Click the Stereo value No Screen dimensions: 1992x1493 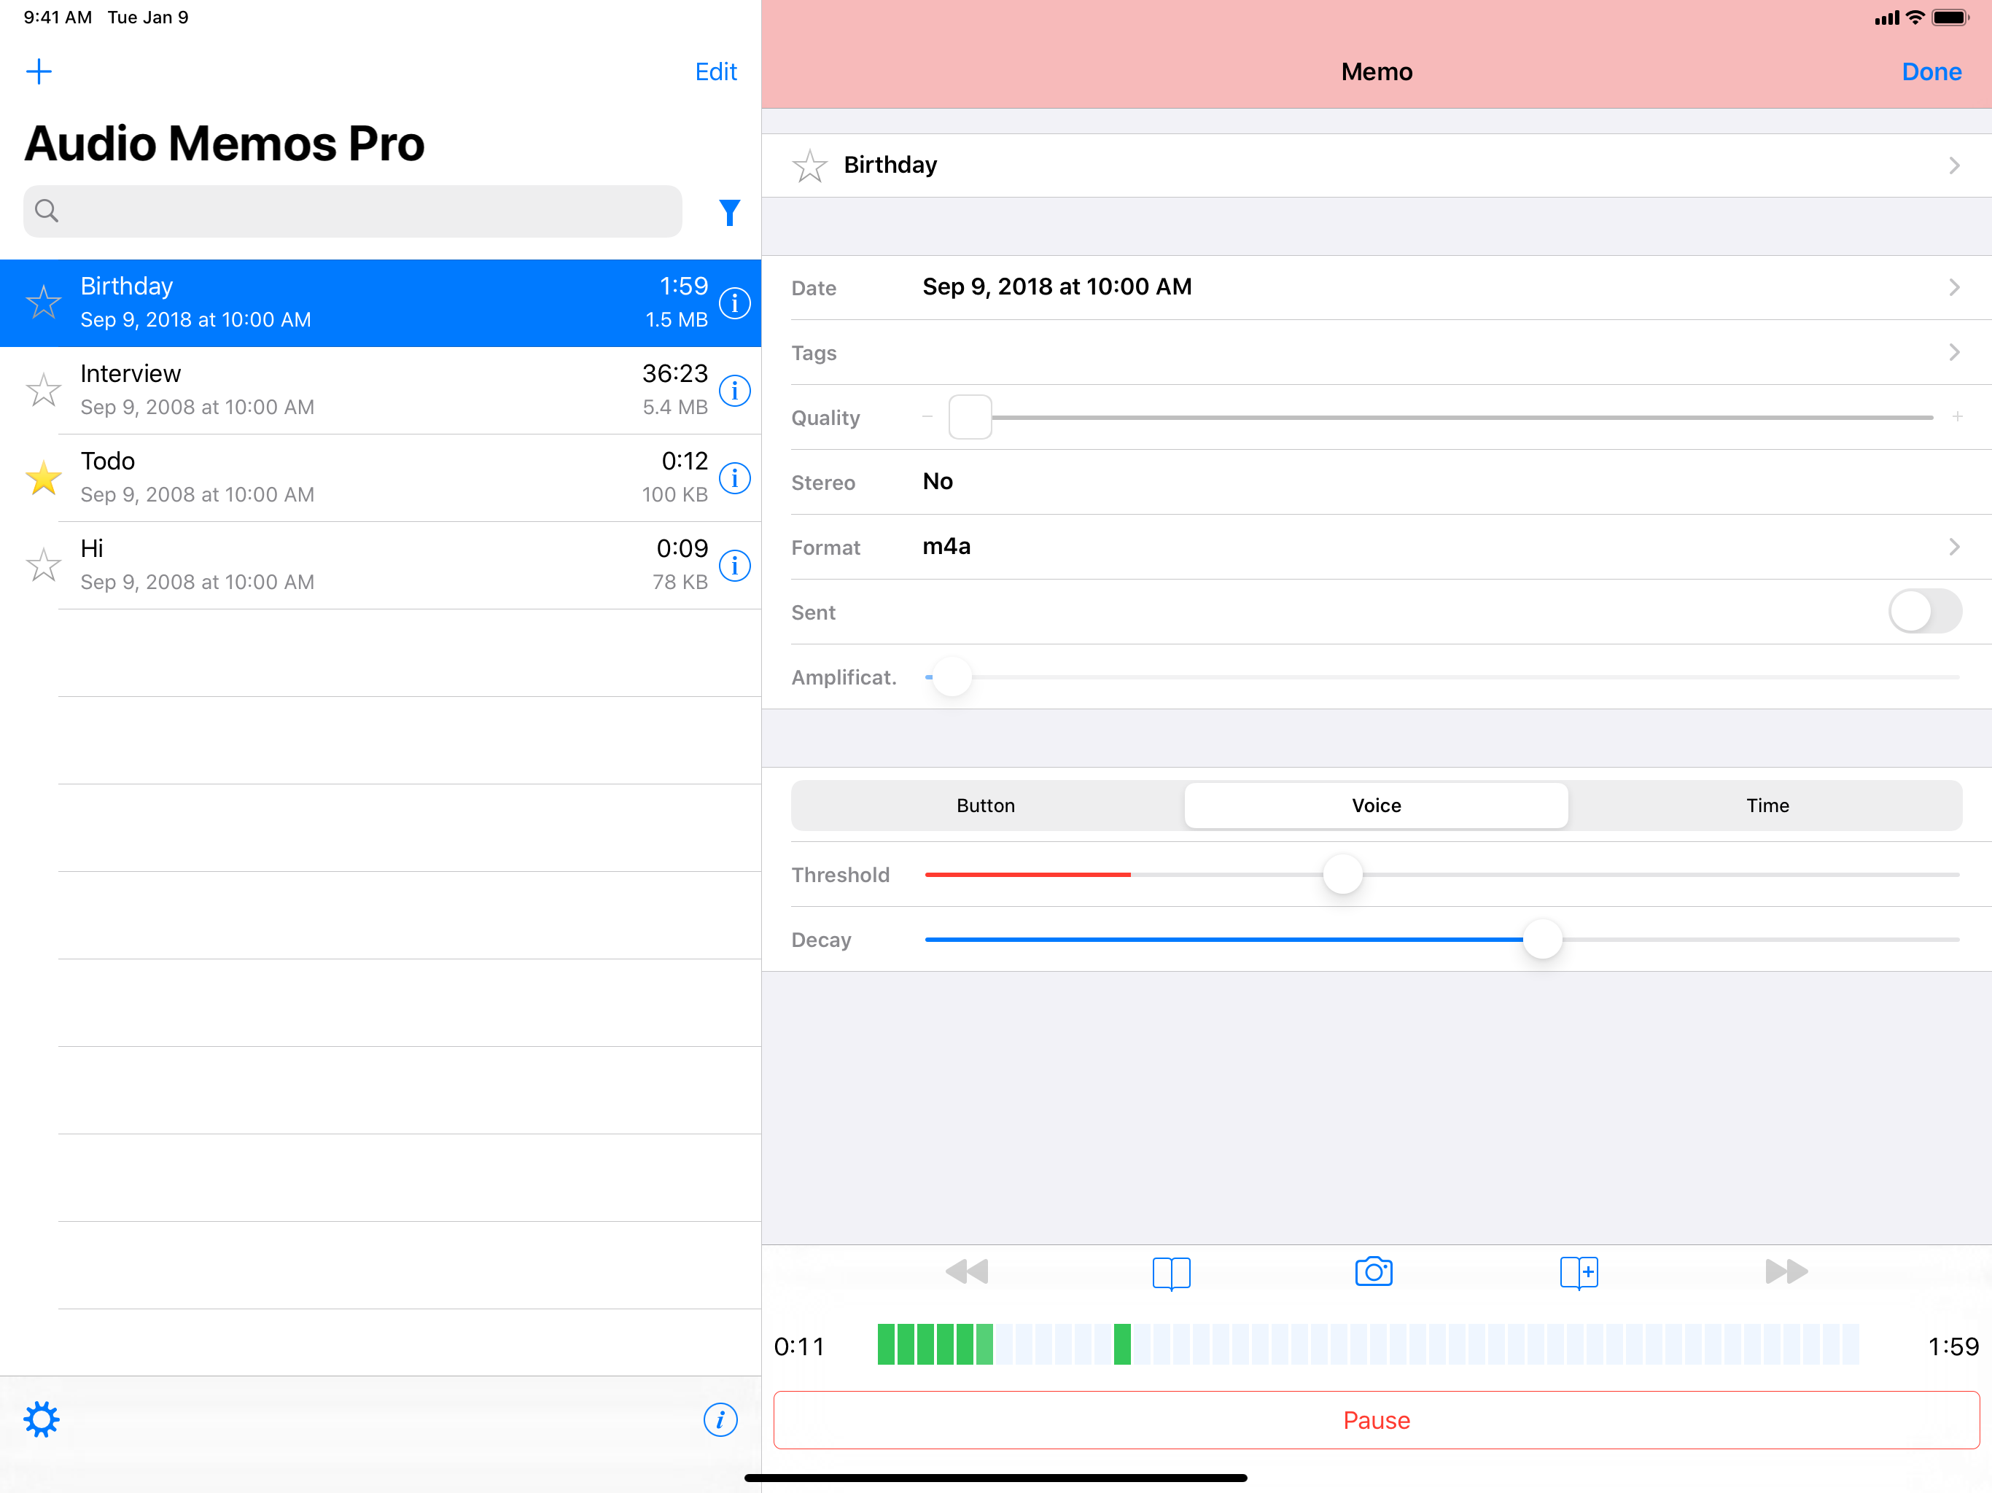coord(938,482)
